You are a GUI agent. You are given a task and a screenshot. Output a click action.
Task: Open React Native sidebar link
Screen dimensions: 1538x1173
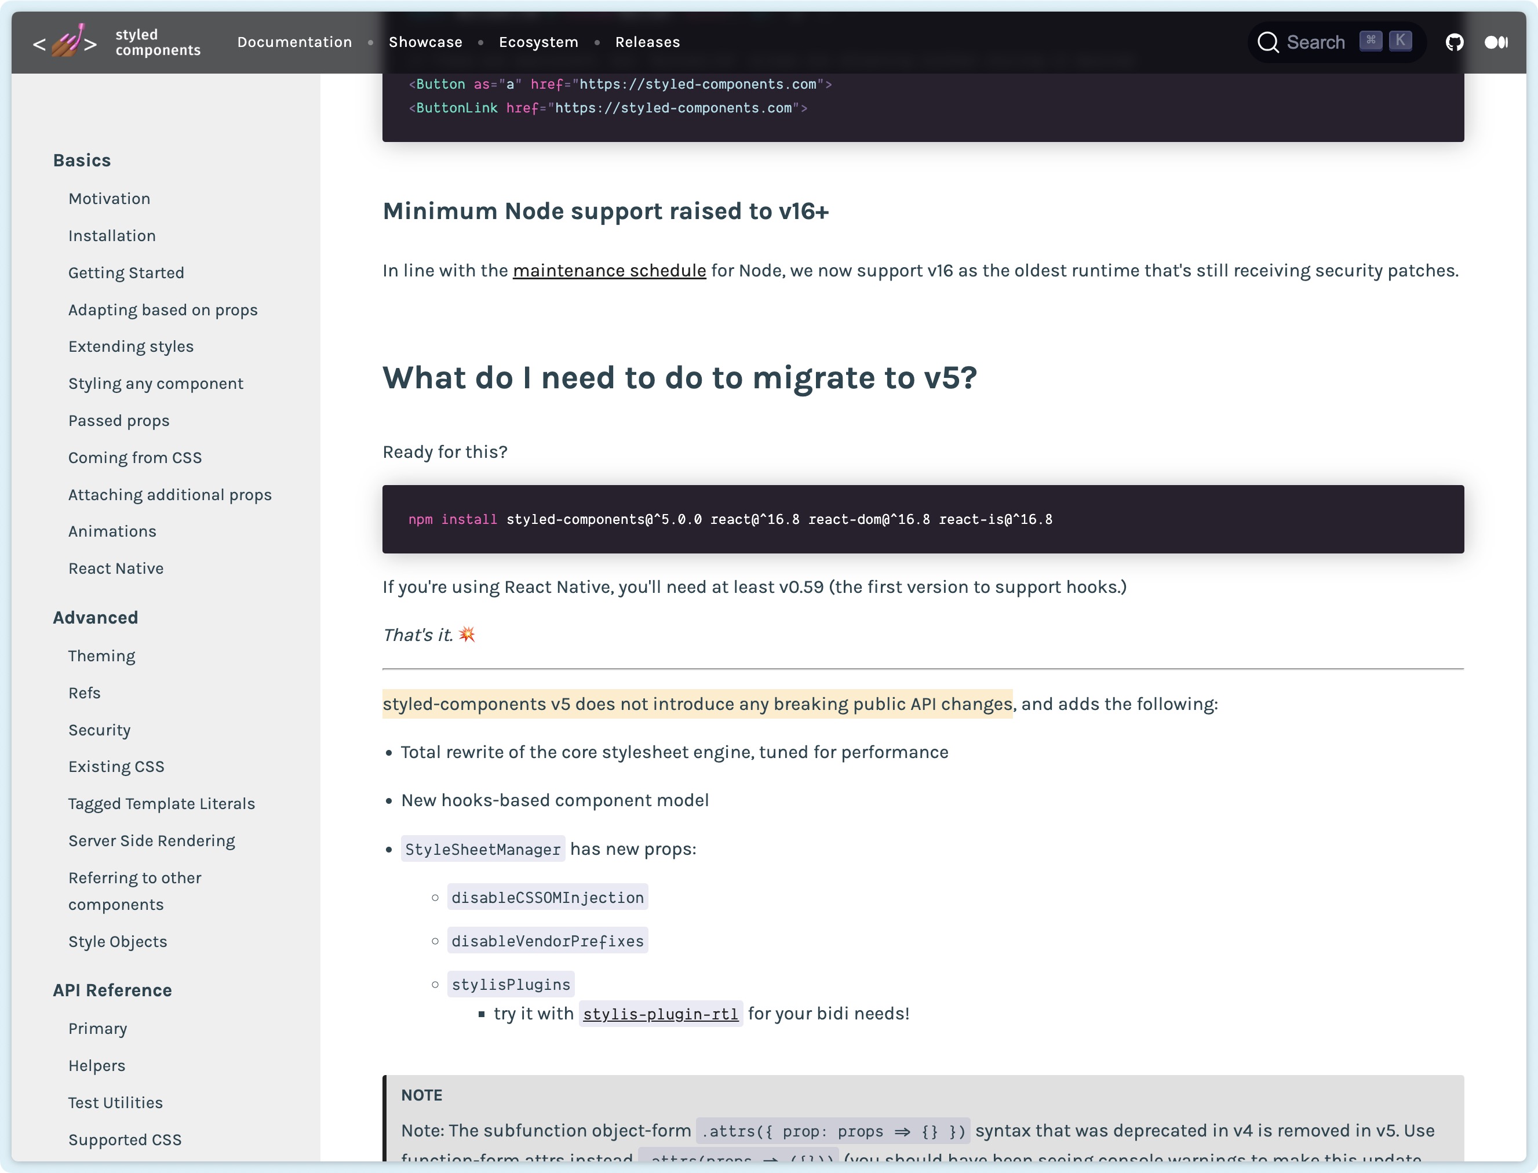point(116,569)
